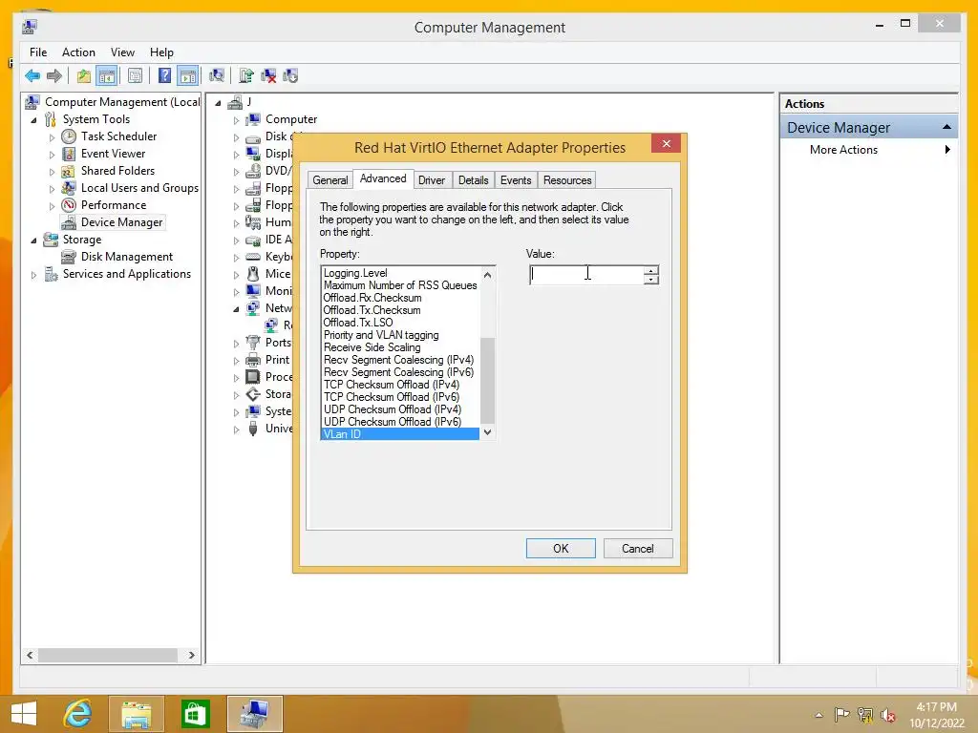Open Internet Explorer from the taskbar
978x733 pixels.
(x=78, y=714)
